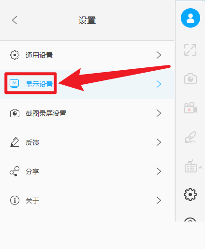This screenshot has width=205, height=249.
Task: Expand keyboard options with small up caret
Action: [200, 167]
